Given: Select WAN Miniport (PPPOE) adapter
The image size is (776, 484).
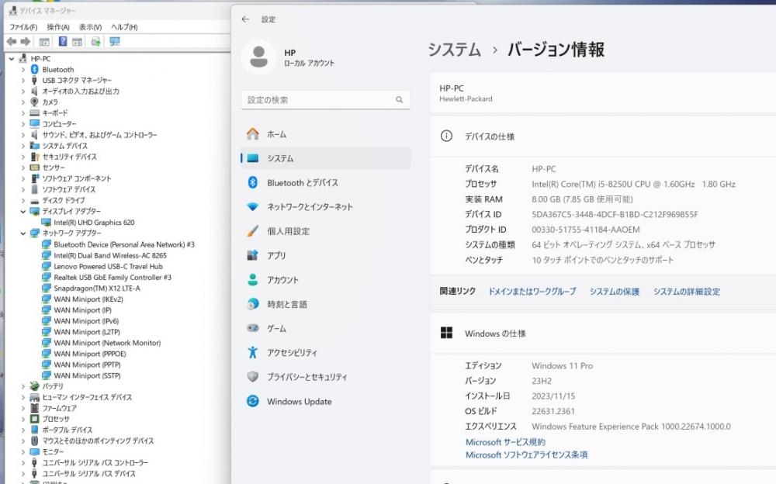Looking at the screenshot, I should pos(89,354).
